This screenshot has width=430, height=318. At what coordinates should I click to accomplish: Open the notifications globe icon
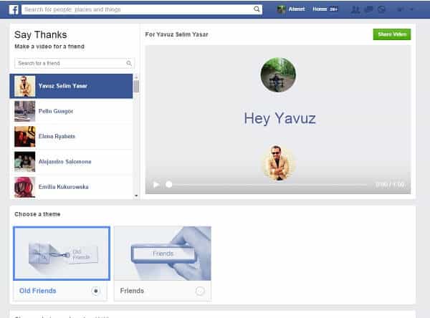(x=381, y=10)
